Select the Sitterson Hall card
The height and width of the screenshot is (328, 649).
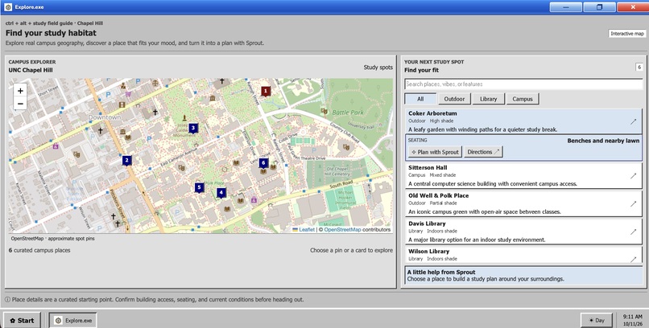coord(523,175)
